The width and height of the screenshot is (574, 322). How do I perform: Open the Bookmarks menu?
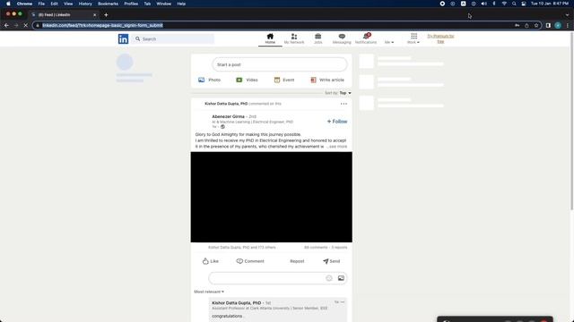tap(108, 4)
